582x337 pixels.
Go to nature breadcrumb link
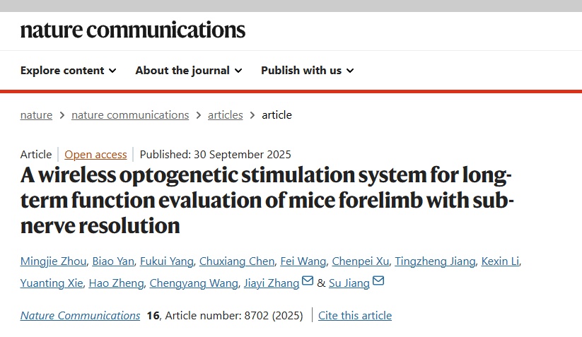(x=36, y=115)
